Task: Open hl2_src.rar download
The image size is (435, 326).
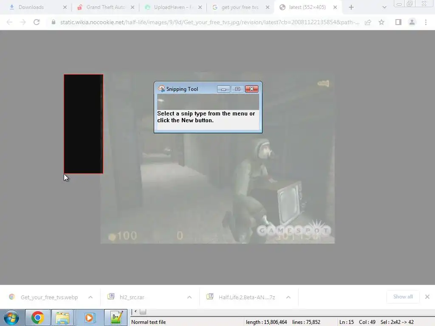Action: pos(132,297)
